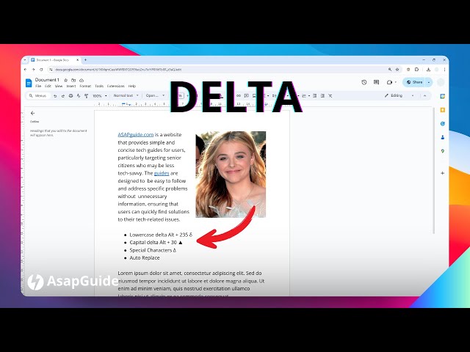Click the Special Characters bullet line
Image resolution: width=470 pixels, height=352 pixels.
click(x=153, y=250)
